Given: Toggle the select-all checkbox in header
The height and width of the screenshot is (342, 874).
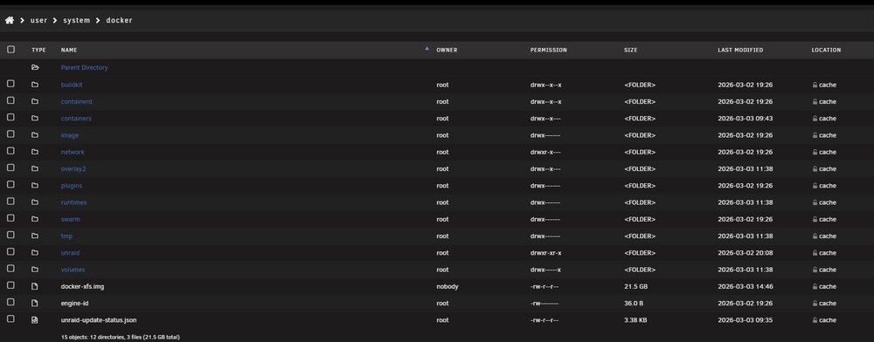Looking at the screenshot, I should click(x=10, y=50).
